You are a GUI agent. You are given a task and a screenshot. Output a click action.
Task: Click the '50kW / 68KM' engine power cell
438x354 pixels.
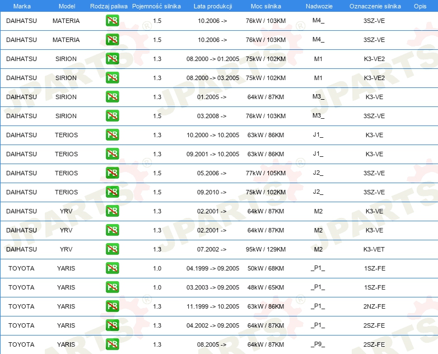point(265,268)
